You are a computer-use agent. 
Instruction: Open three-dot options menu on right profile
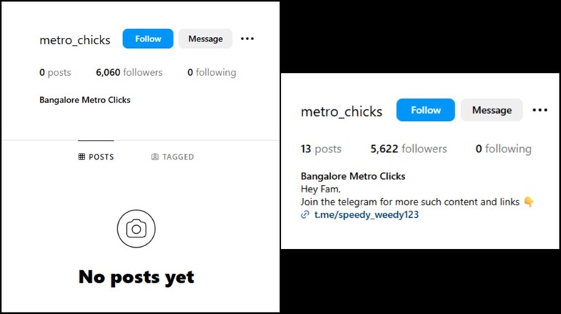(540, 110)
